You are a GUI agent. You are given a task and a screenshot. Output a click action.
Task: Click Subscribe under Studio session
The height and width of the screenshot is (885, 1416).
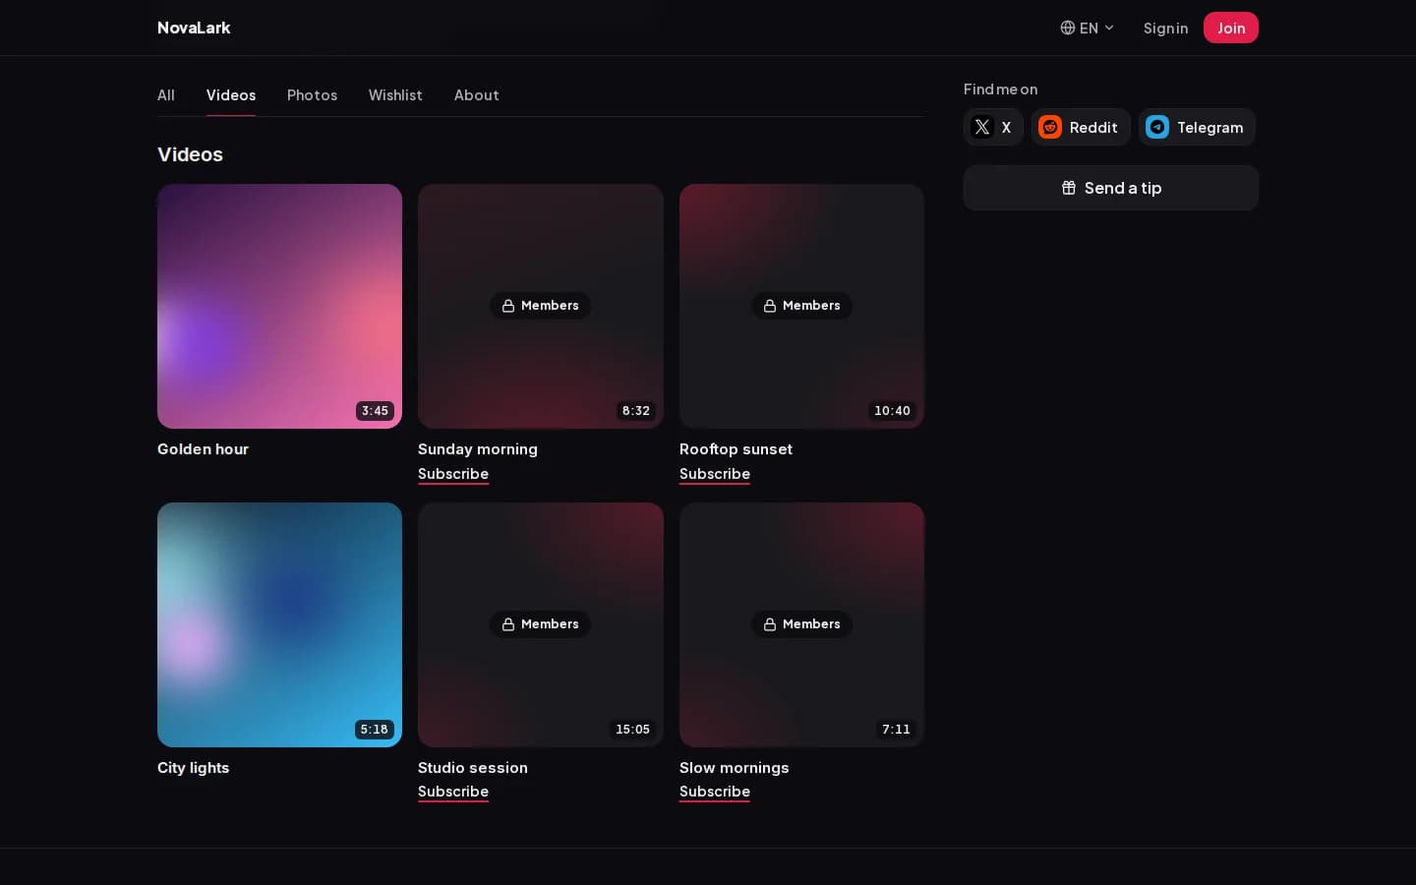[x=453, y=792]
